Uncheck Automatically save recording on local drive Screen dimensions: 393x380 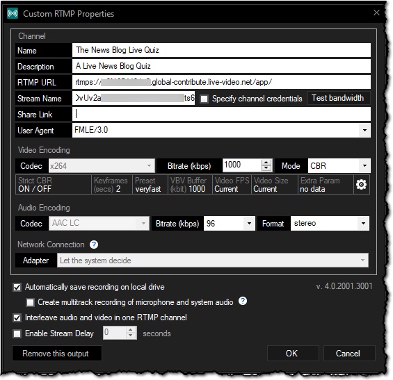point(17,287)
